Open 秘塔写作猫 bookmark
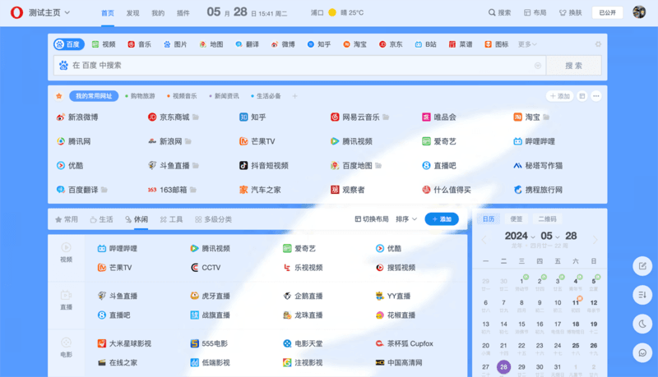 click(538, 165)
